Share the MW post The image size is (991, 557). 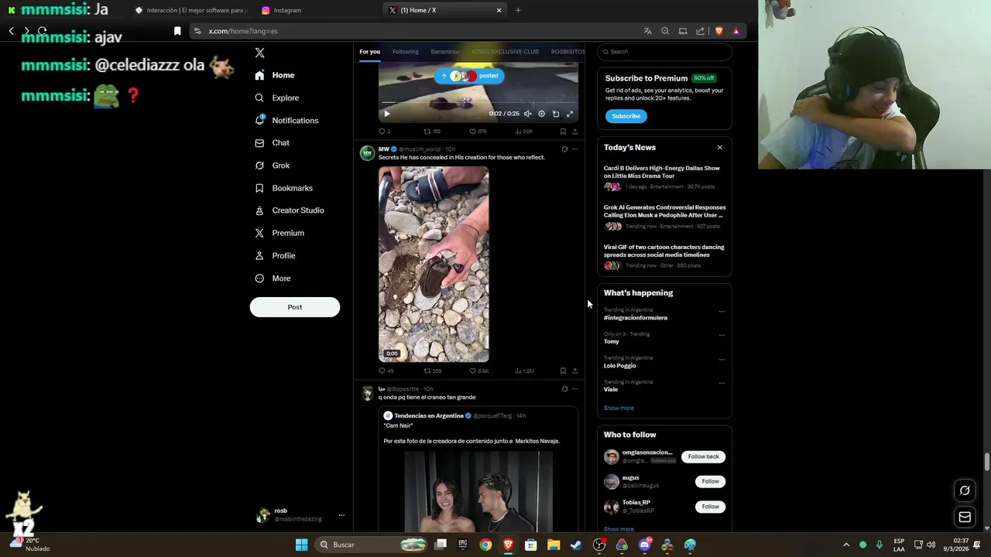click(x=574, y=371)
